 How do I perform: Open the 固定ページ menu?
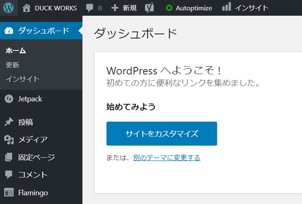pos(37,157)
